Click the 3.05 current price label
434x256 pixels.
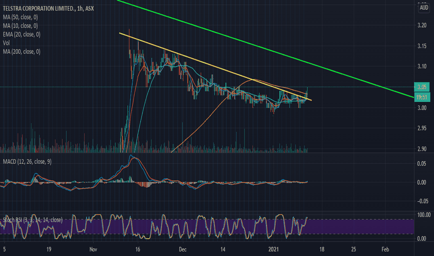point(422,87)
